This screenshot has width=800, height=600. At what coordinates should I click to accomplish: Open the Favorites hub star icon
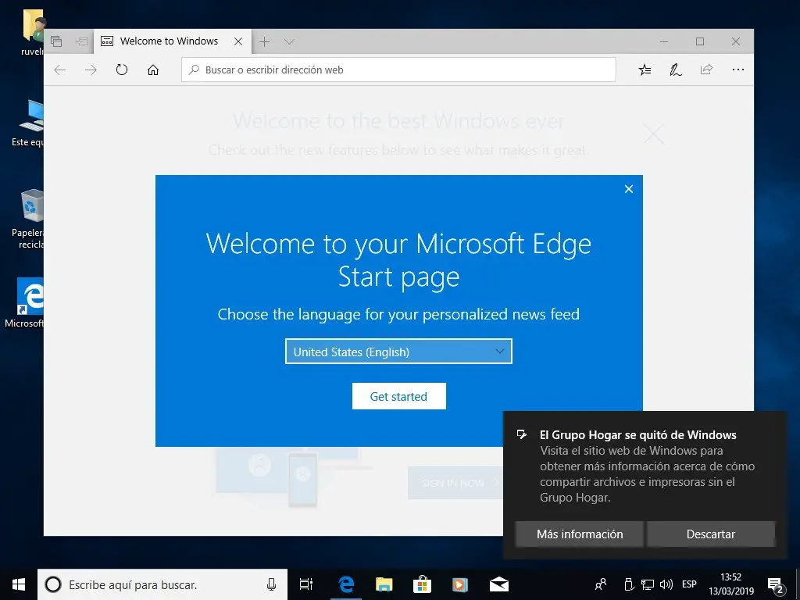[x=645, y=70]
